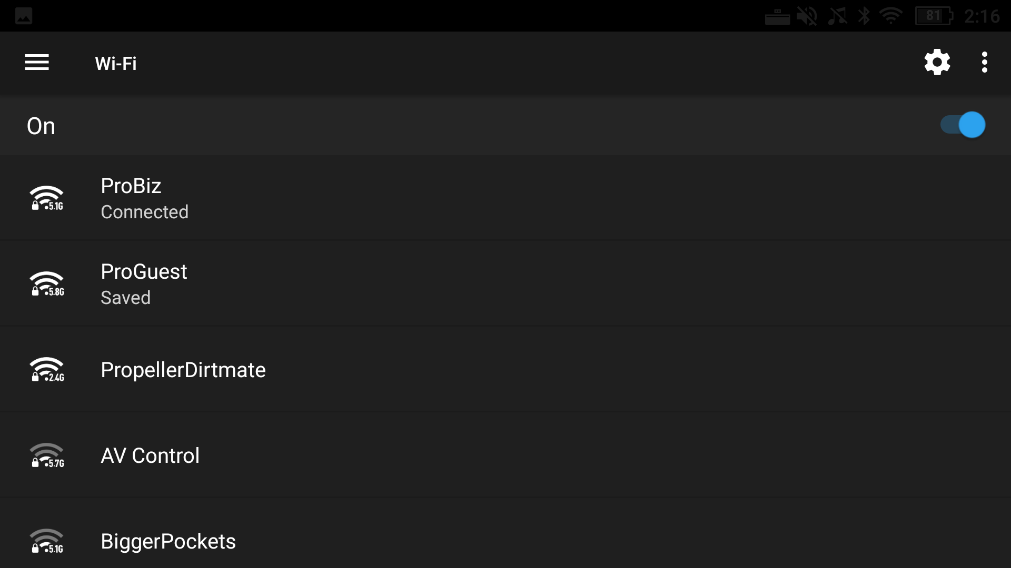The height and width of the screenshot is (568, 1011).
Task: Tap the PropellerDirtmate 2.4G signal icon
Action: point(47,370)
